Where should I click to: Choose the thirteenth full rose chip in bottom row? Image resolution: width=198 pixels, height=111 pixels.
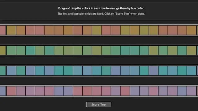(x=125, y=91)
